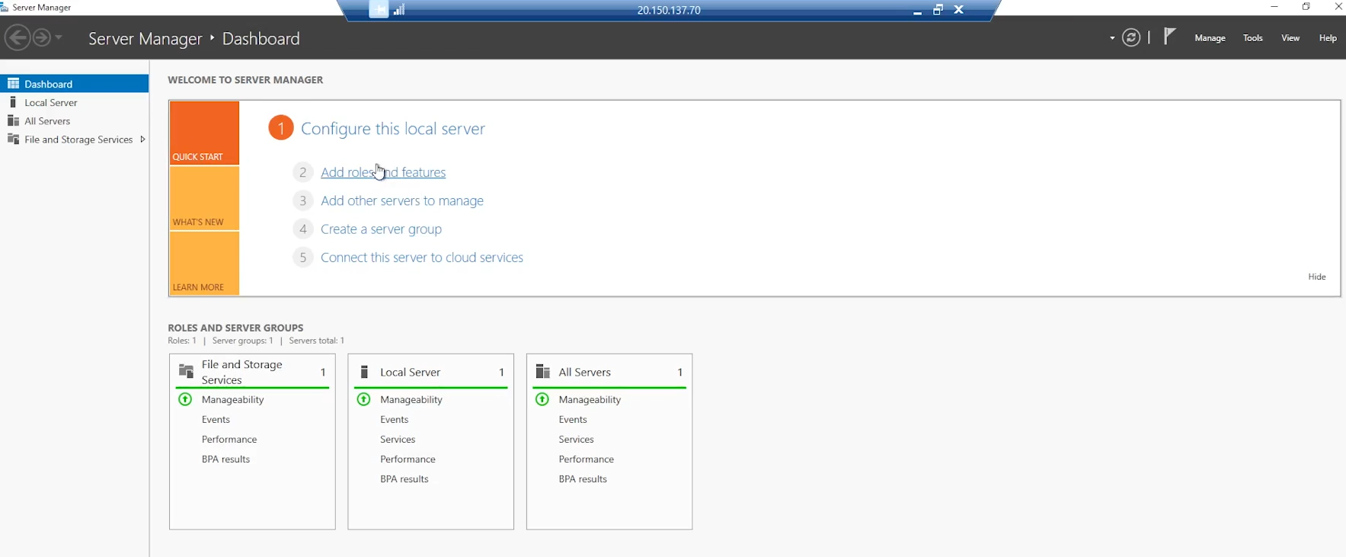
Task: Click Manageability status icon in File and Storage tile
Action: pos(185,399)
